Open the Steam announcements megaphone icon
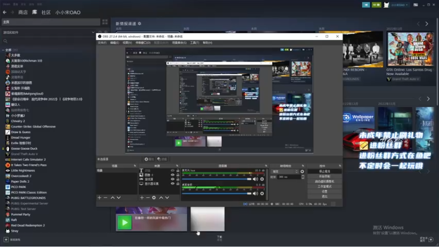439x247 pixels. [x=366, y=5]
